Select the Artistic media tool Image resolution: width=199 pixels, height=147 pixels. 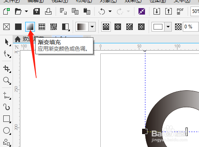pos(6,107)
